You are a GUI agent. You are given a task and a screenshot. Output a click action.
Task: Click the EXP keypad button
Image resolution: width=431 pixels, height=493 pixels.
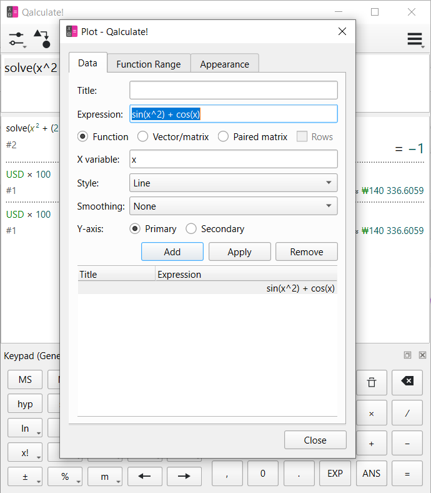pos(335,474)
